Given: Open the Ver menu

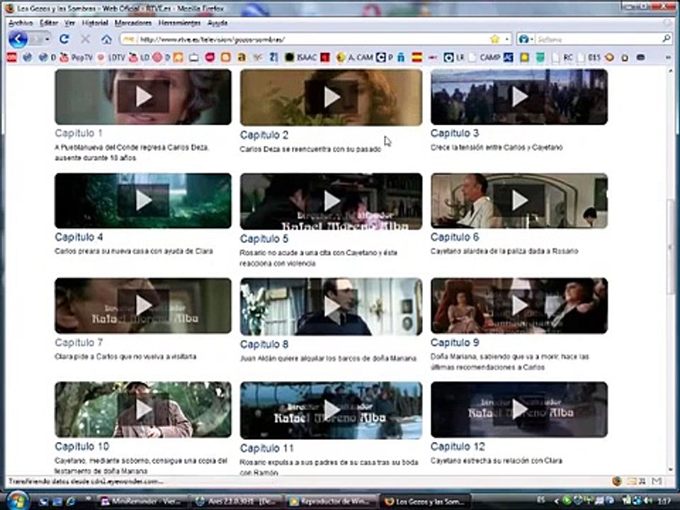Looking at the screenshot, I should pyautogui.click(x=70, y=23).
